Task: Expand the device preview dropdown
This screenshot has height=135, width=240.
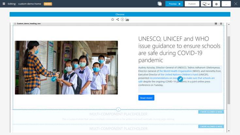Action: click(x=206, y=4)
